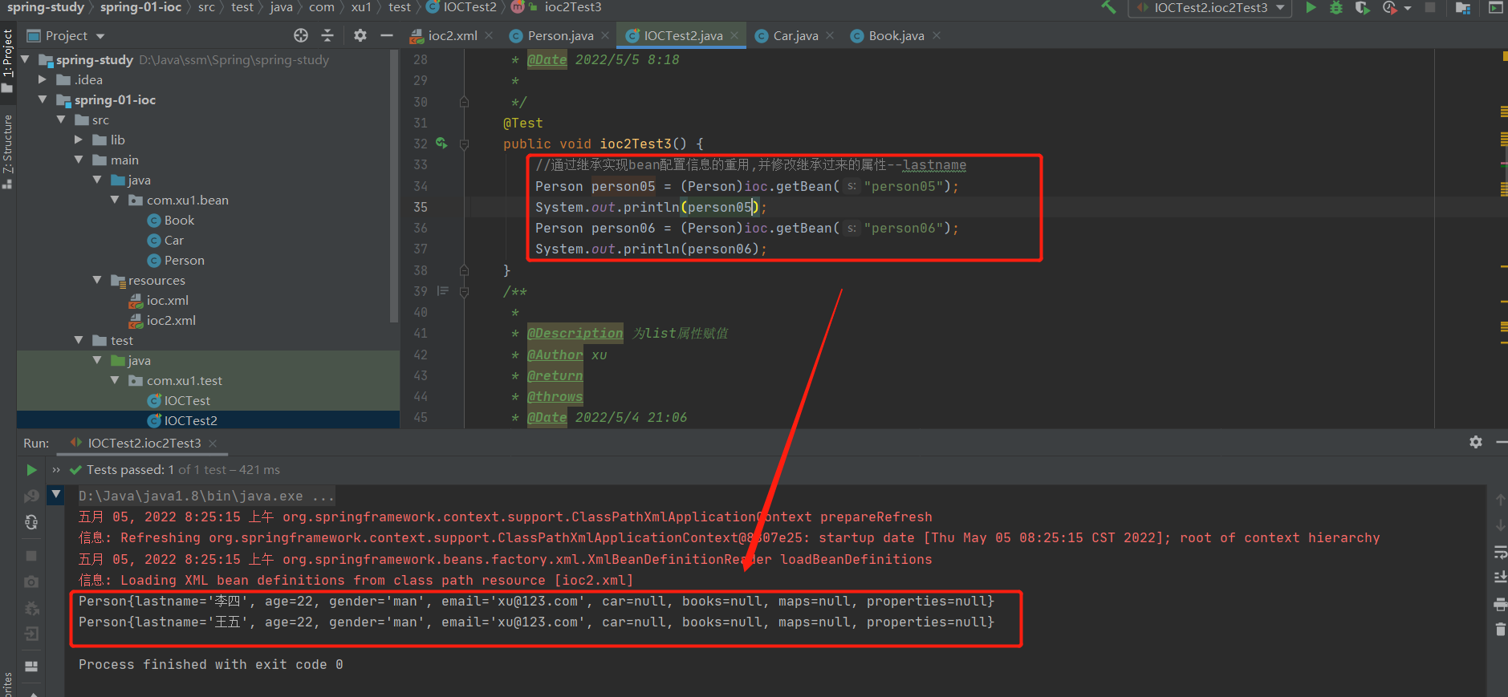Expand the .idea folder
1508x697 pixels.
43,79
